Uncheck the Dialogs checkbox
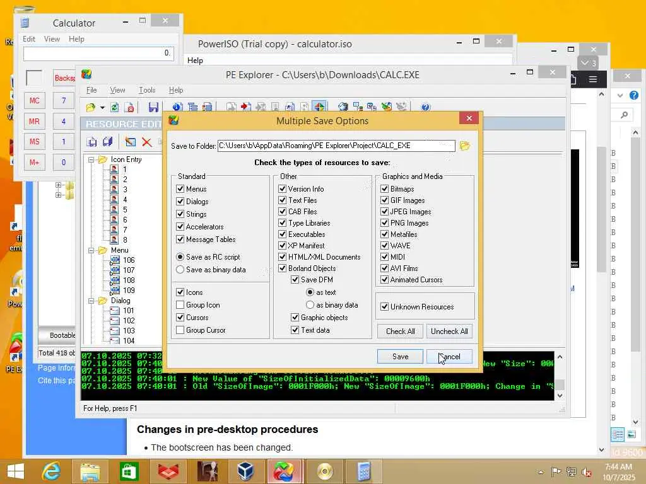 pos(180,202)
